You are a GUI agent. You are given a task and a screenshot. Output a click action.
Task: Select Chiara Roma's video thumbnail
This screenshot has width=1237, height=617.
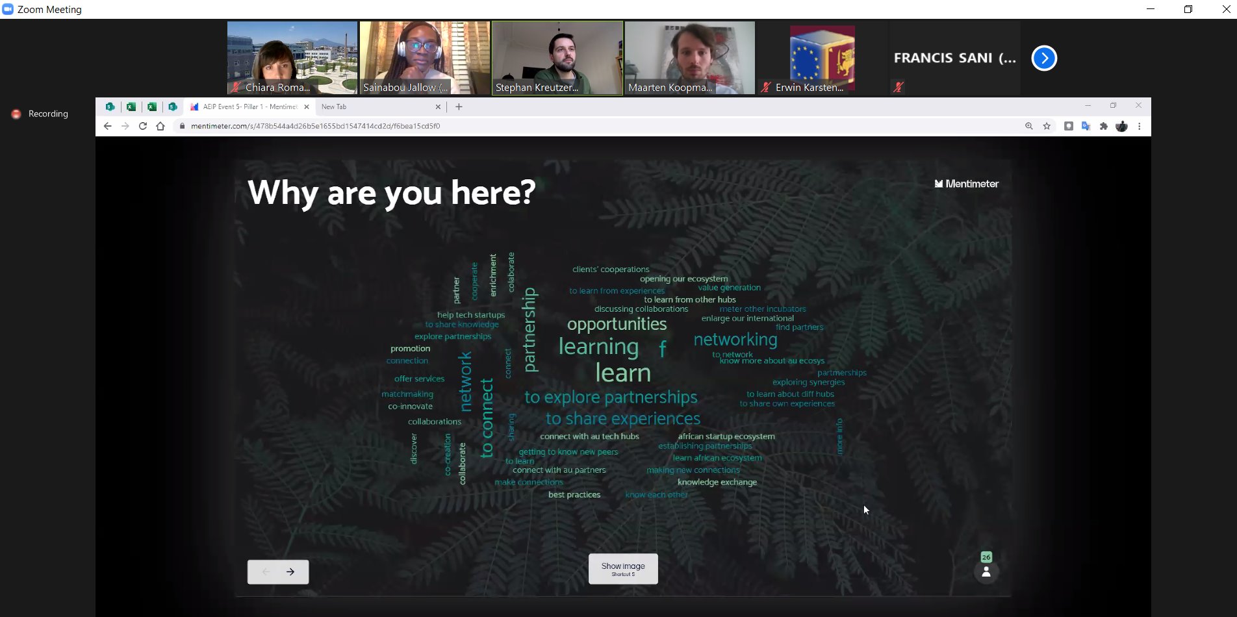click(x=292, y=58)
